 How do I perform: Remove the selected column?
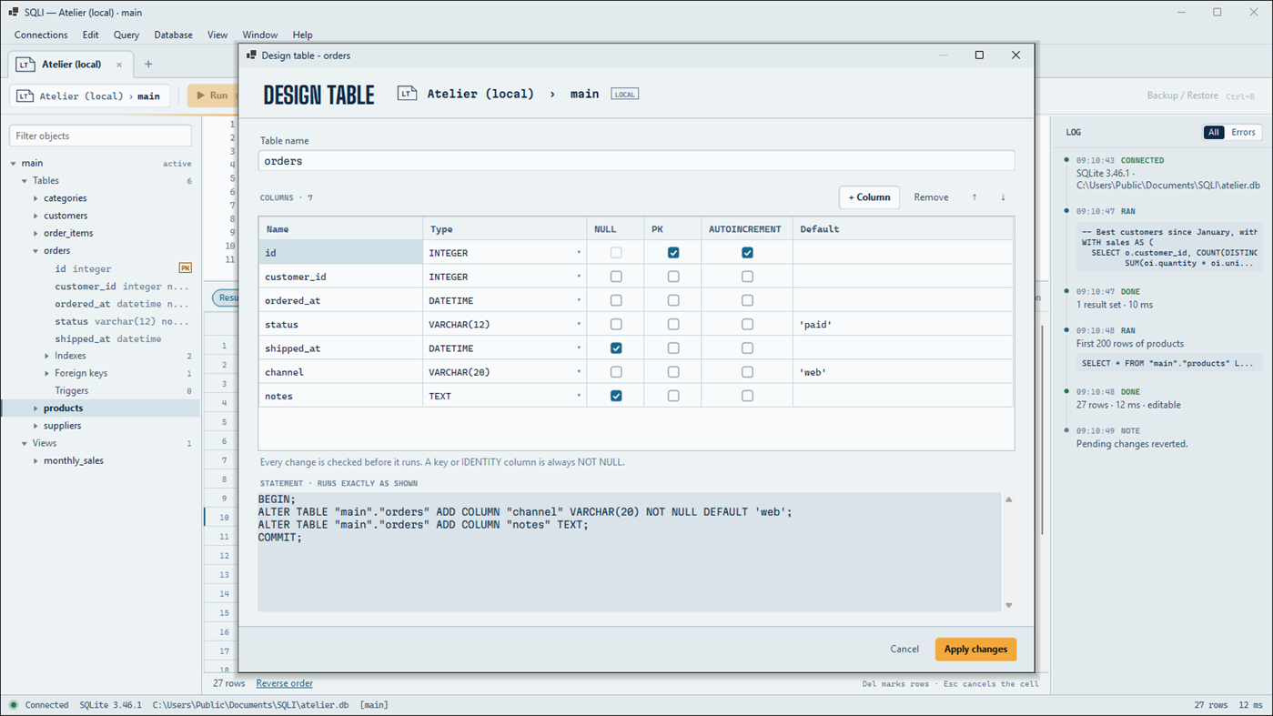click(x=931, y=197)
